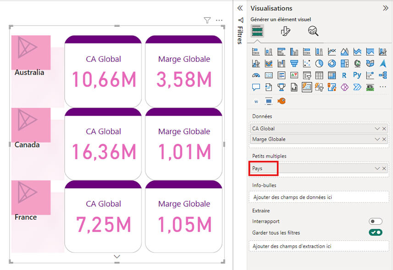
Task: Turn off Garder tous les filtres
Action: 375,232
